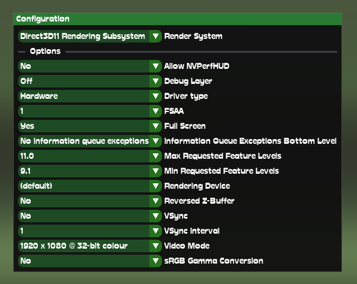Click the 'VSync Interval' label

[x=192, y=231]
